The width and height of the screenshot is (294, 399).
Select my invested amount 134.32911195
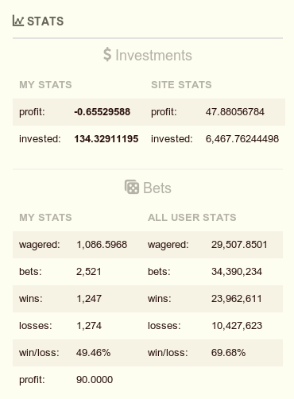coord(106,139)
